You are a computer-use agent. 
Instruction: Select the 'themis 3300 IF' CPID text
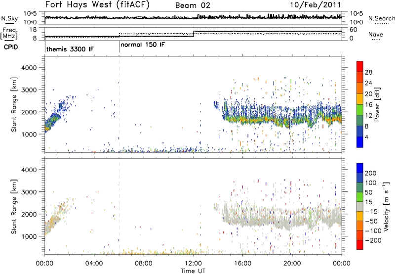[70, 49]
